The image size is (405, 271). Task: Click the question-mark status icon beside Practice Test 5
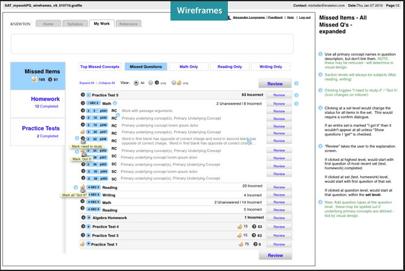click(x=83, y=95)
